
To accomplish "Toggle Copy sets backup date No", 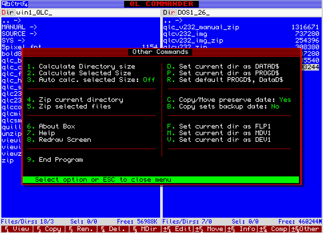I will 223,107.
